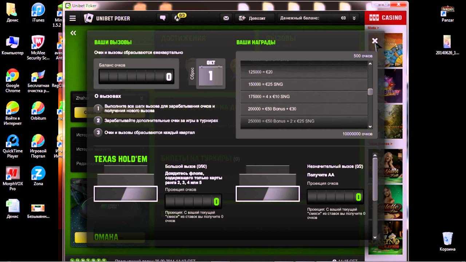Open the hamburger menu in Unibet Poker

pyautogui.click(x=72, y=18)
